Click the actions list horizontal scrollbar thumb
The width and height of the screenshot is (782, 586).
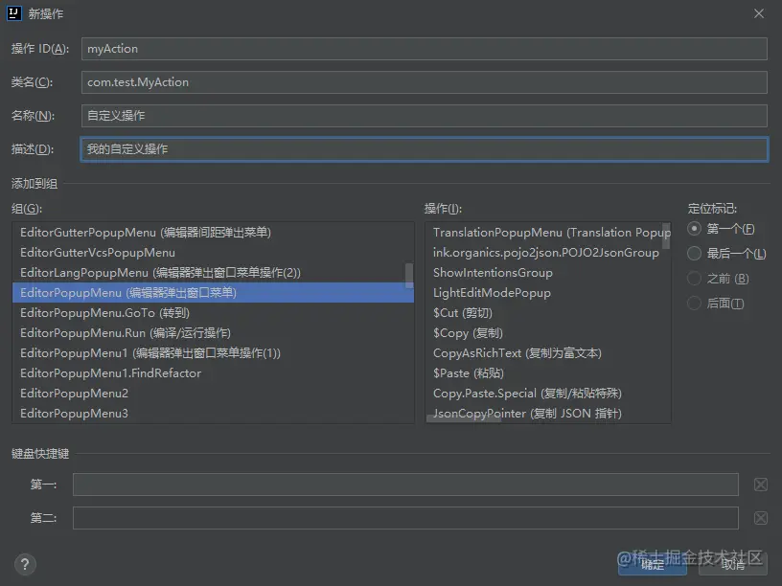click(x=464, y=419)
